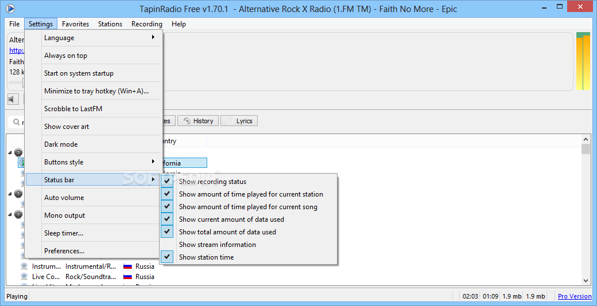Disable Show station time

click(249, 257)
